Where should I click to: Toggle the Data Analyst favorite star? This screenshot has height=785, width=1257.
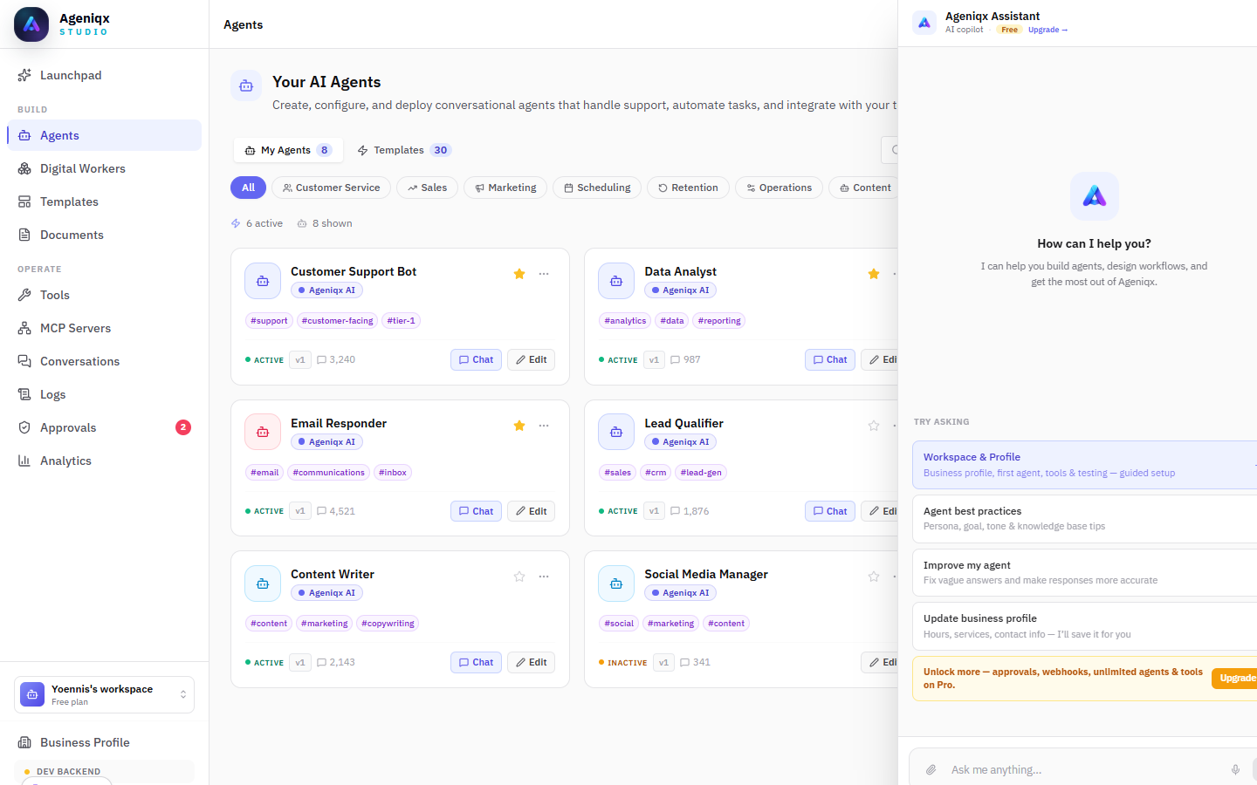874,274
